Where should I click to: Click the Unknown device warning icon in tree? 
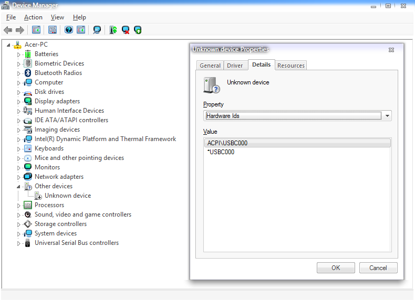[x=38, y=196]
